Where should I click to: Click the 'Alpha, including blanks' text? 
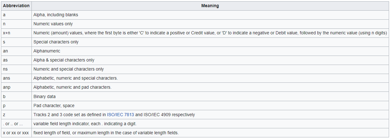55,15
